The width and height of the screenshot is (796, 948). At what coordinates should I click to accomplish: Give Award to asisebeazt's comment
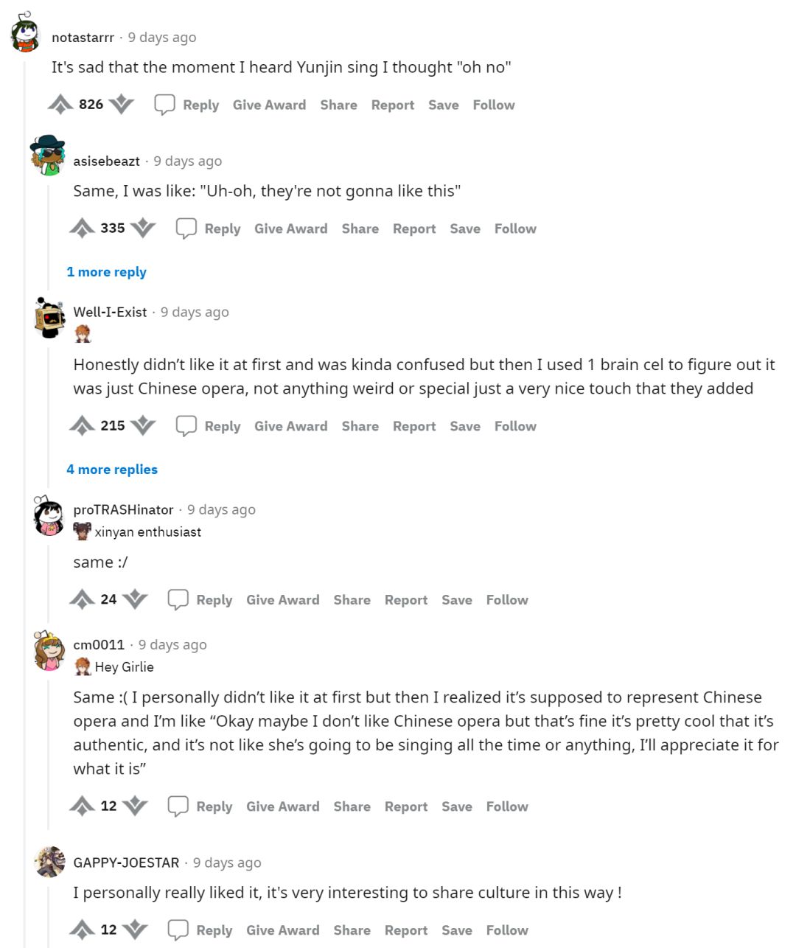click(290, 229)
